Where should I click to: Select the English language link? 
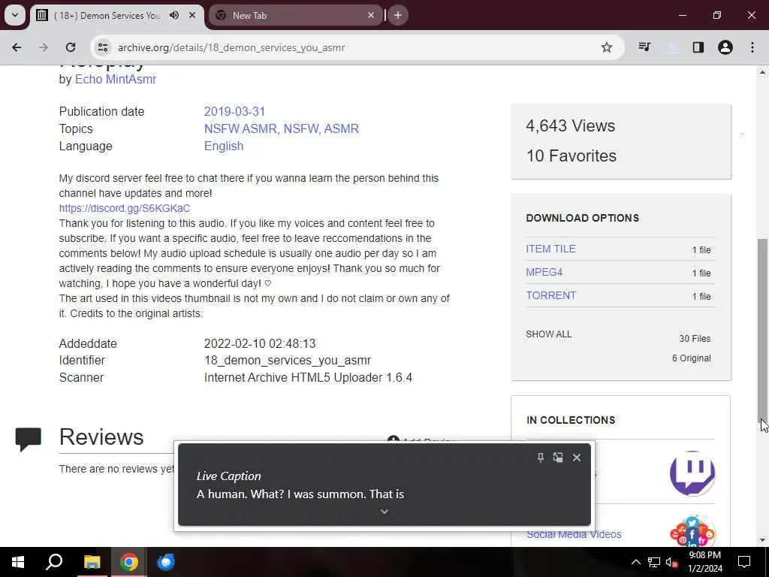pos(224,147)
